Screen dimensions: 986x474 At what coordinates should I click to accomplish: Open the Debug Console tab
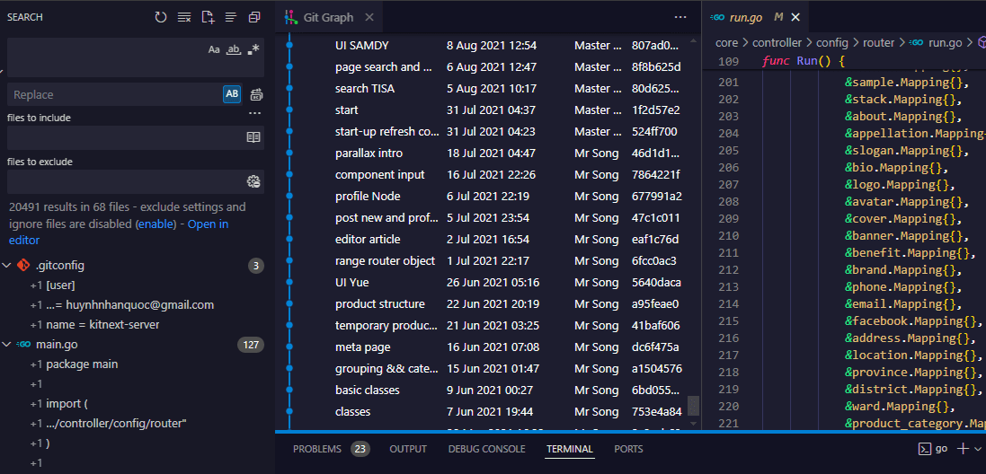pos(486,449)
